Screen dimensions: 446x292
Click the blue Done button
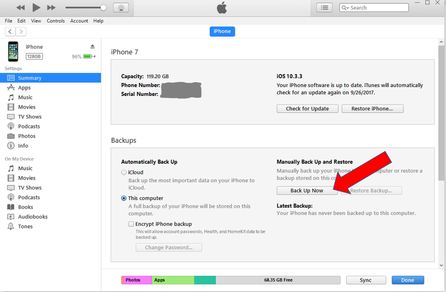(408, 280)
